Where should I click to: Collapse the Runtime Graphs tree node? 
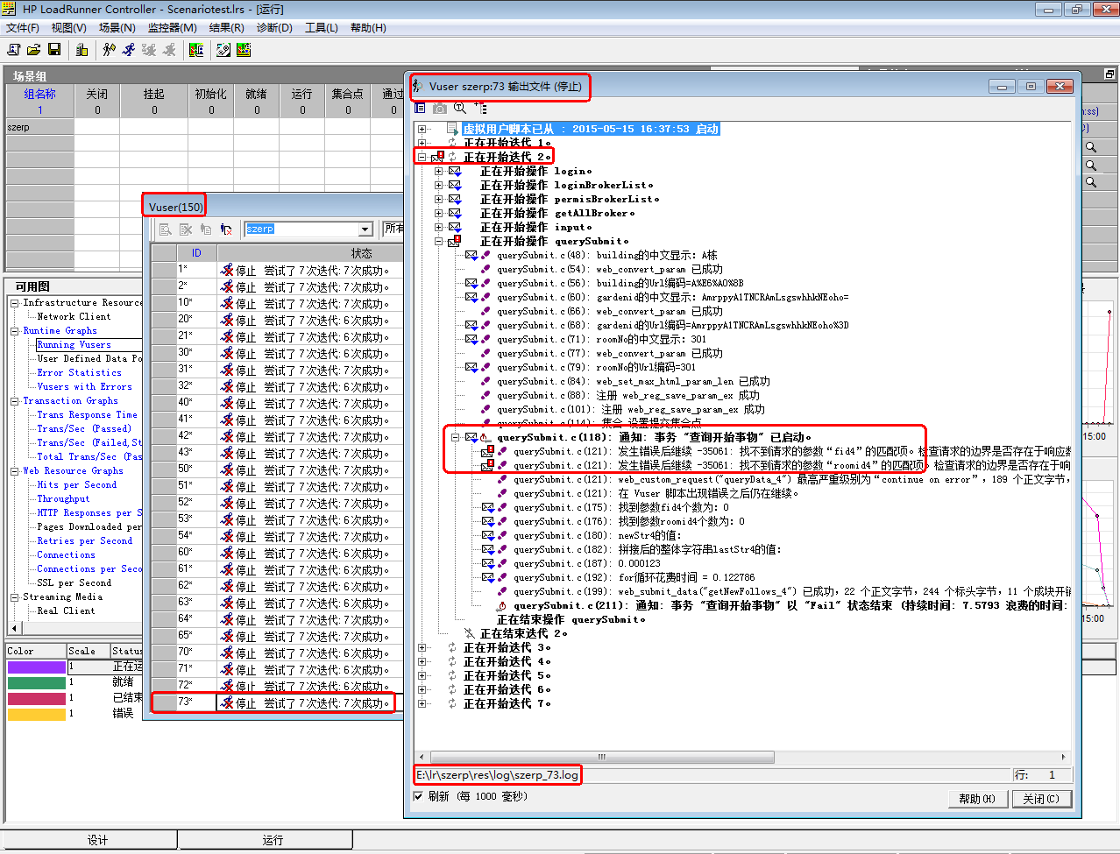15,331
